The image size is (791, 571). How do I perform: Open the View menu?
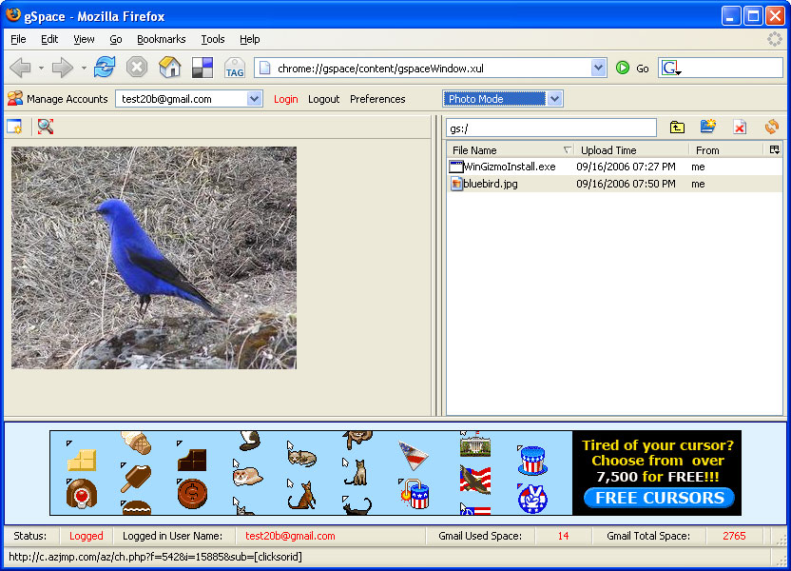84,39
